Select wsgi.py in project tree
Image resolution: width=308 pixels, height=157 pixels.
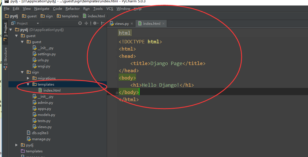44,66
